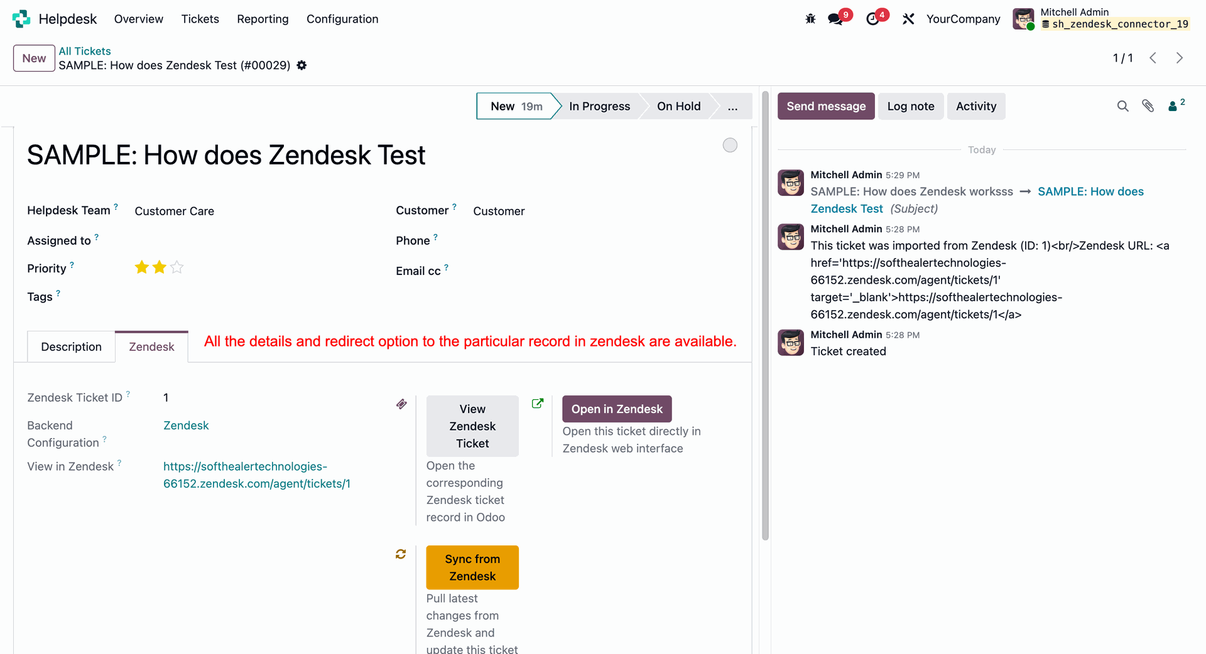Image resolution: width=1206 pixels, height=654 pixels.
Task: Click the Helpdesk app logo icon
Action: [x=21, y=19]
